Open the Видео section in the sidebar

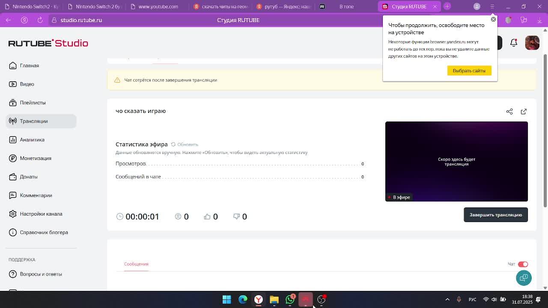[x=41, y=84]
